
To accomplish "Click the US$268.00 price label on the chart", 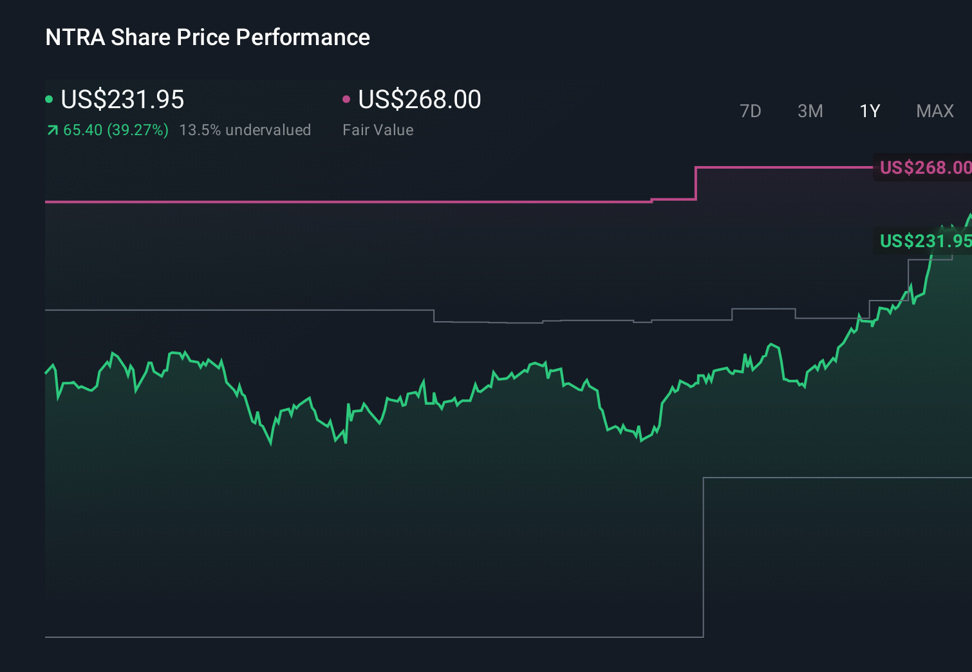I will pyautogui.click(x=925, y=167).
